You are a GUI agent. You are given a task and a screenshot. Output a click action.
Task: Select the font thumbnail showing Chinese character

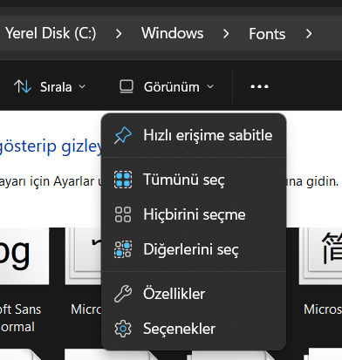click(x=320, y=255)
